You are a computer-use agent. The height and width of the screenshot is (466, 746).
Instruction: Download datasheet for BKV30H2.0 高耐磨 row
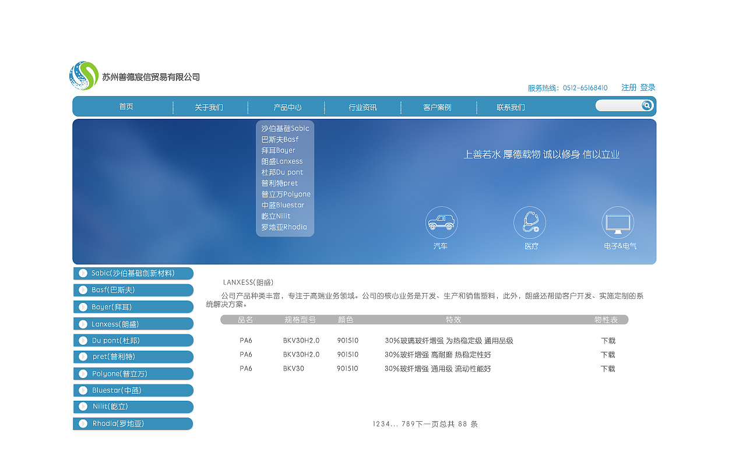point(608,355)
